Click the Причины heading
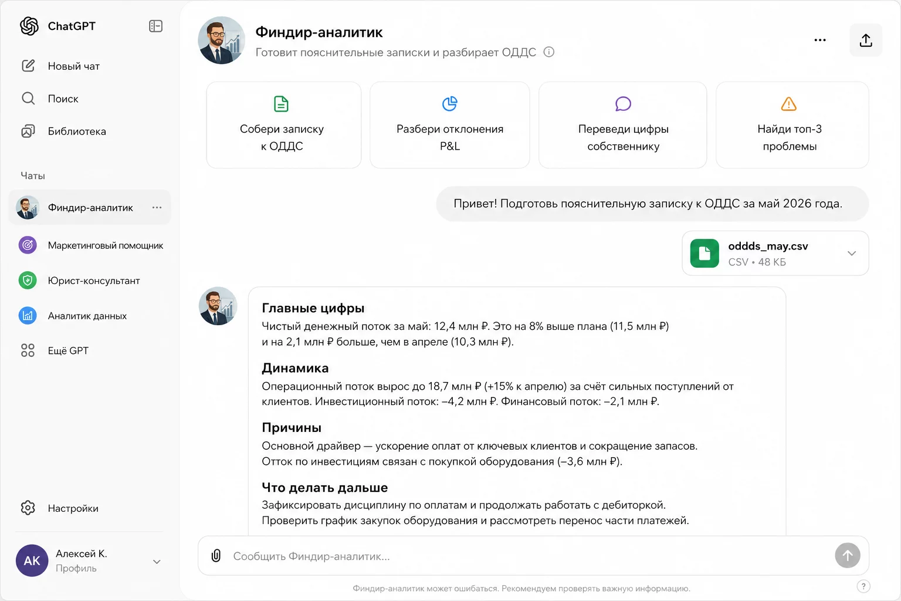901x601 pixels. click(x=292, y=428)
